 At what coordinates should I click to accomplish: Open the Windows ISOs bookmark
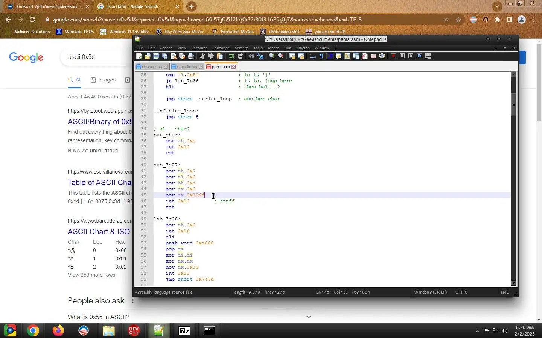[75, 32]
